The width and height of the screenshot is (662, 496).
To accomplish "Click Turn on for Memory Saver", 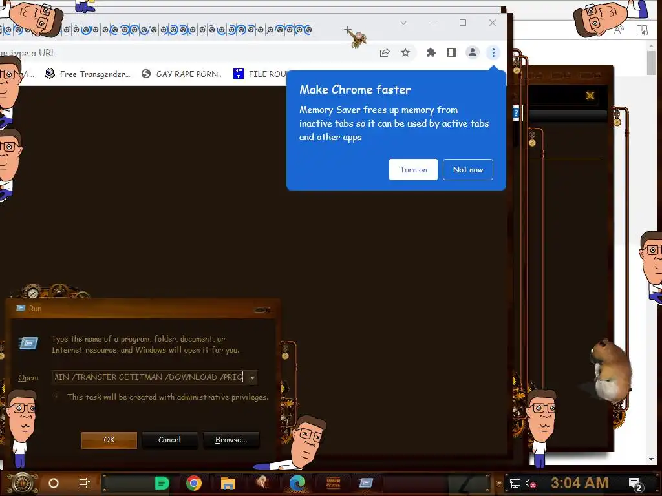I will [413, 170].
